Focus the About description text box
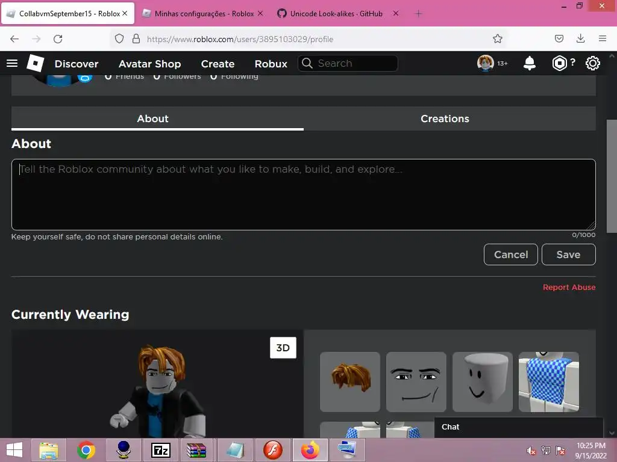617x462 pixels. [x=304, y=194]
